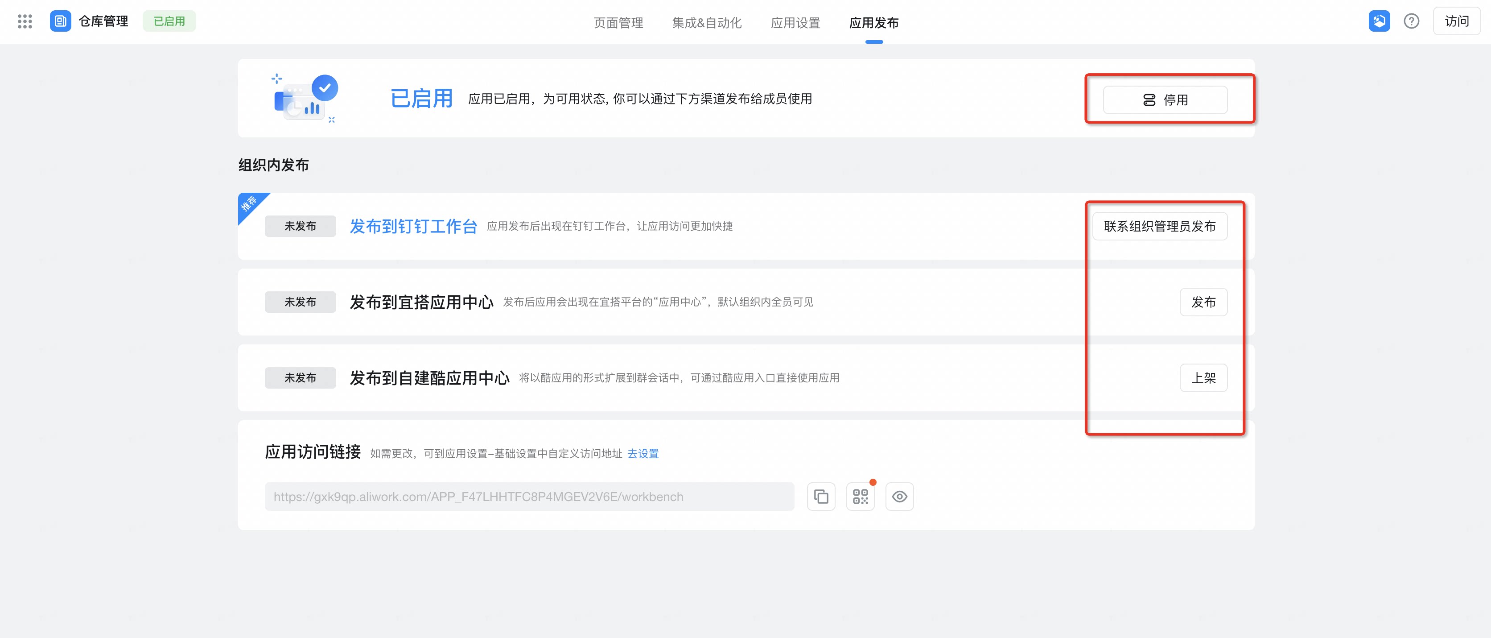Click the app URL input field
Viewport: 1491px width, 638px height.
pyautogui.click(x=529, y=497)
